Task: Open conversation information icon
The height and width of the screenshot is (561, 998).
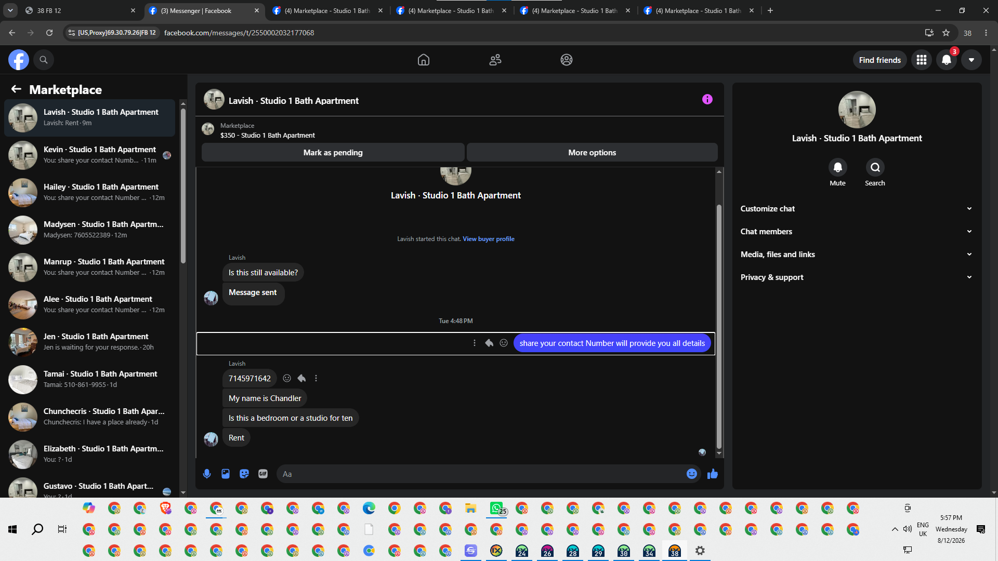Action: tap(707, 99)
